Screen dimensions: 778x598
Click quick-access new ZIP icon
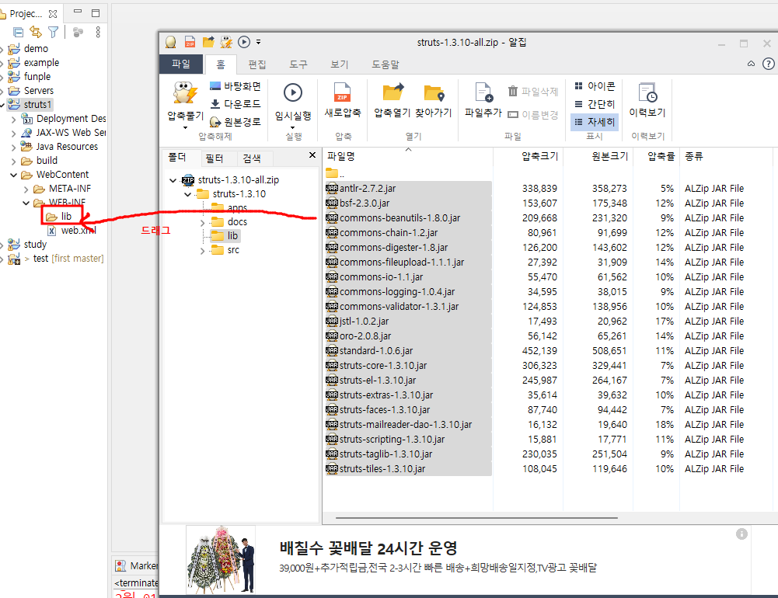(x=190, y=42)
